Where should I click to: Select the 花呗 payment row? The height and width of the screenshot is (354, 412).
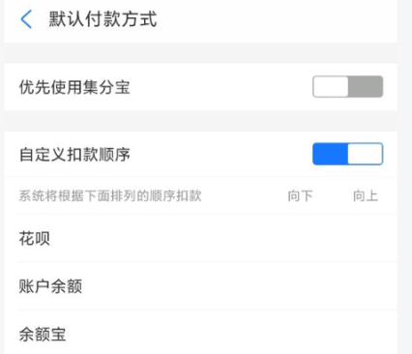click(200, 239)
